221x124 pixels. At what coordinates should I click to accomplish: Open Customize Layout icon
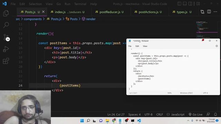[x=198, y=4]
